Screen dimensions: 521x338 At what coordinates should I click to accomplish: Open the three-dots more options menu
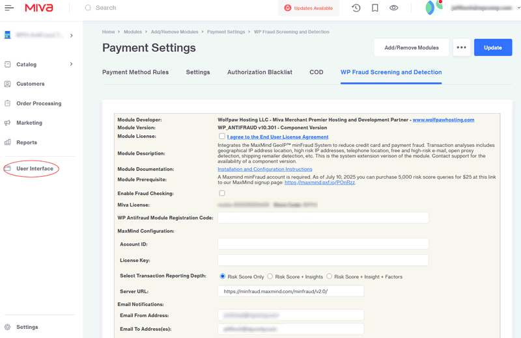[462, 47]
